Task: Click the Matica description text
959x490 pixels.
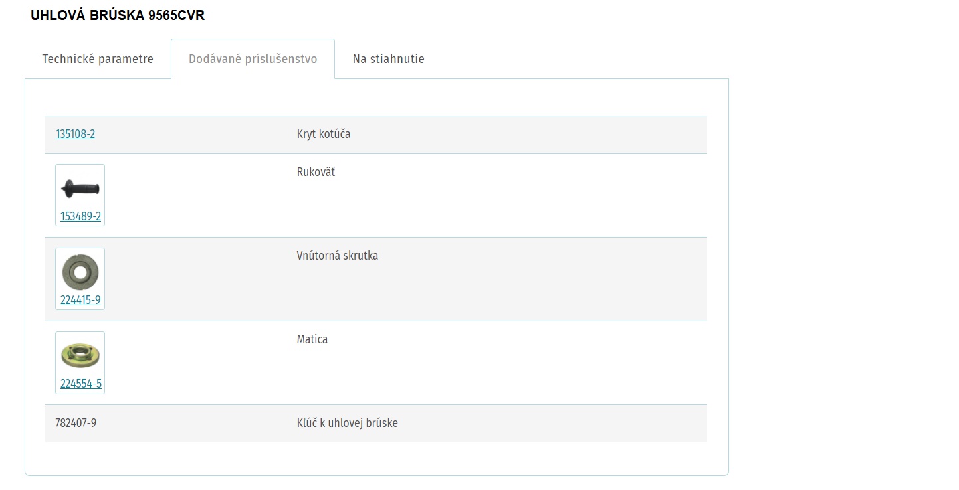Action: 312,339
